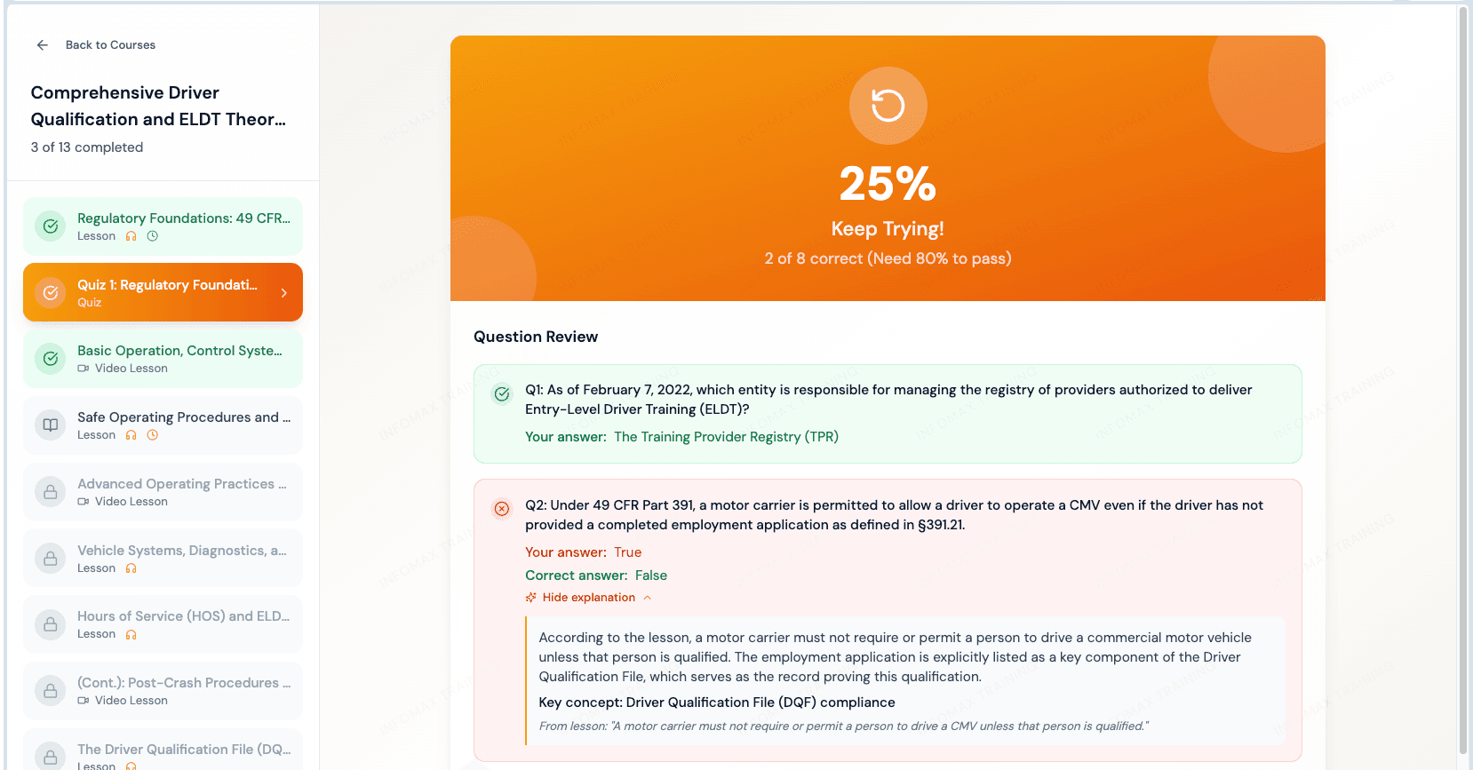
Task: Select the Vehicle Systems, Diagnostics lesson
Action: point(163,558)
